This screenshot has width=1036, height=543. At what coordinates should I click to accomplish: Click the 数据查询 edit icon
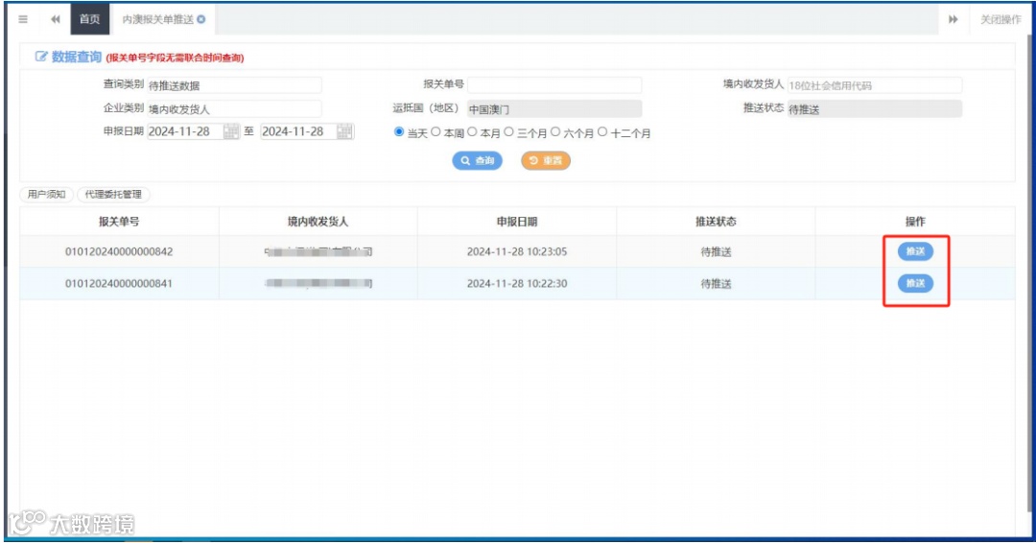41,57
